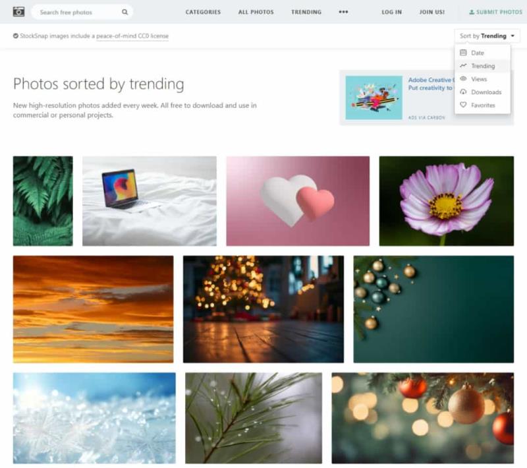Click the StockSnap camera logo icon
Image resolution: width=527 pixels, height=468 pixels.
click(18, 12)
